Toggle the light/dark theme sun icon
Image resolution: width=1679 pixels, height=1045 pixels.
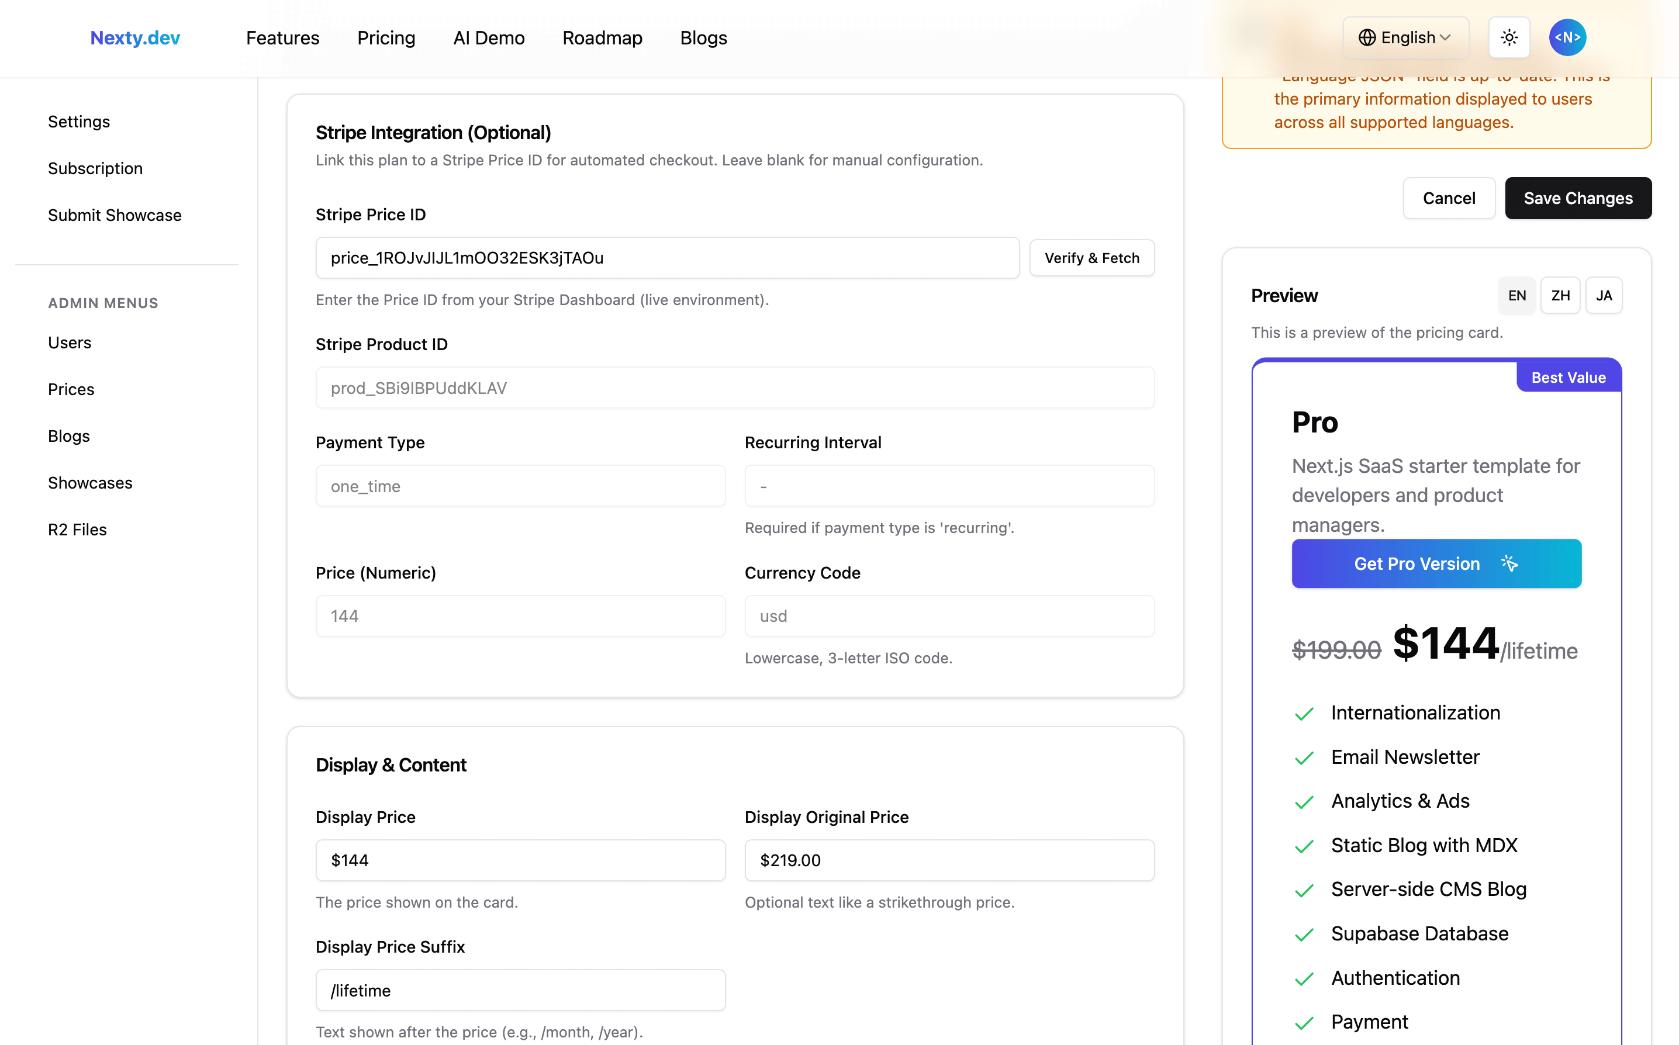point(1509,37)
